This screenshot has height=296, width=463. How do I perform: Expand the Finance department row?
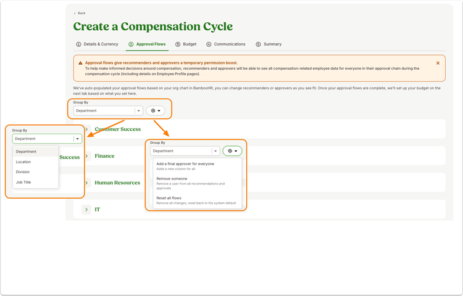coord(86,155)
